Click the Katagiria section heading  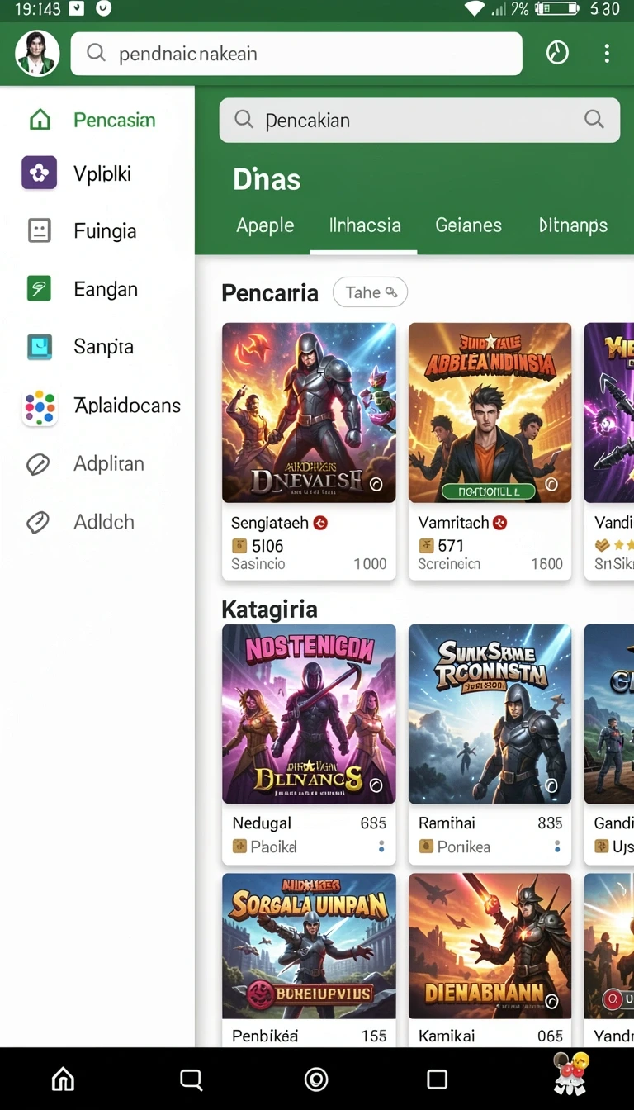pos(269,610)
